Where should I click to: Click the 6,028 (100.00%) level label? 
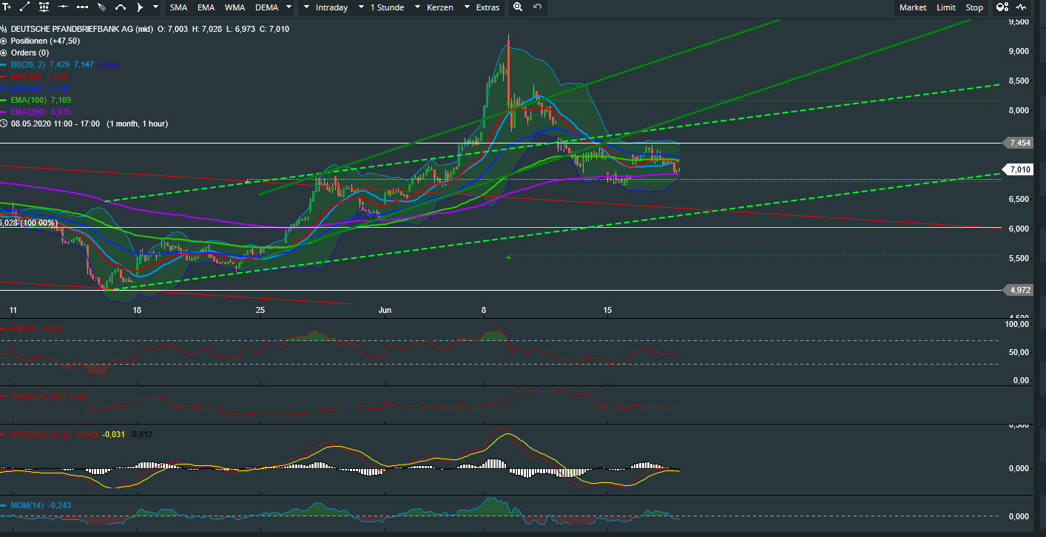(29, 222)
